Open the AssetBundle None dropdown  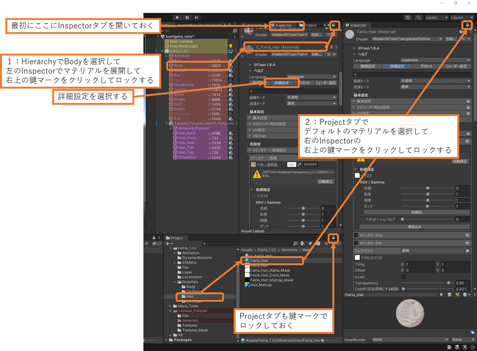(411, 339)
